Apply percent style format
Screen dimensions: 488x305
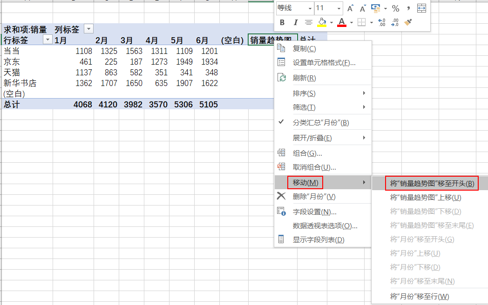click(x=395, y=8)
